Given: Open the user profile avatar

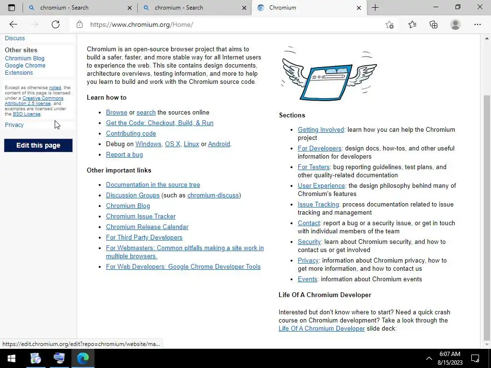Looking at the screenshot, I should 456,24.
